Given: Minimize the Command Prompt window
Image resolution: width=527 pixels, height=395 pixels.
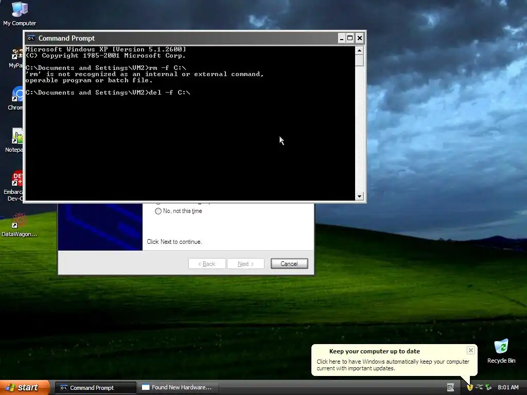Looking at the screenshot, I should pyautogui.click(x=342, y=38).
